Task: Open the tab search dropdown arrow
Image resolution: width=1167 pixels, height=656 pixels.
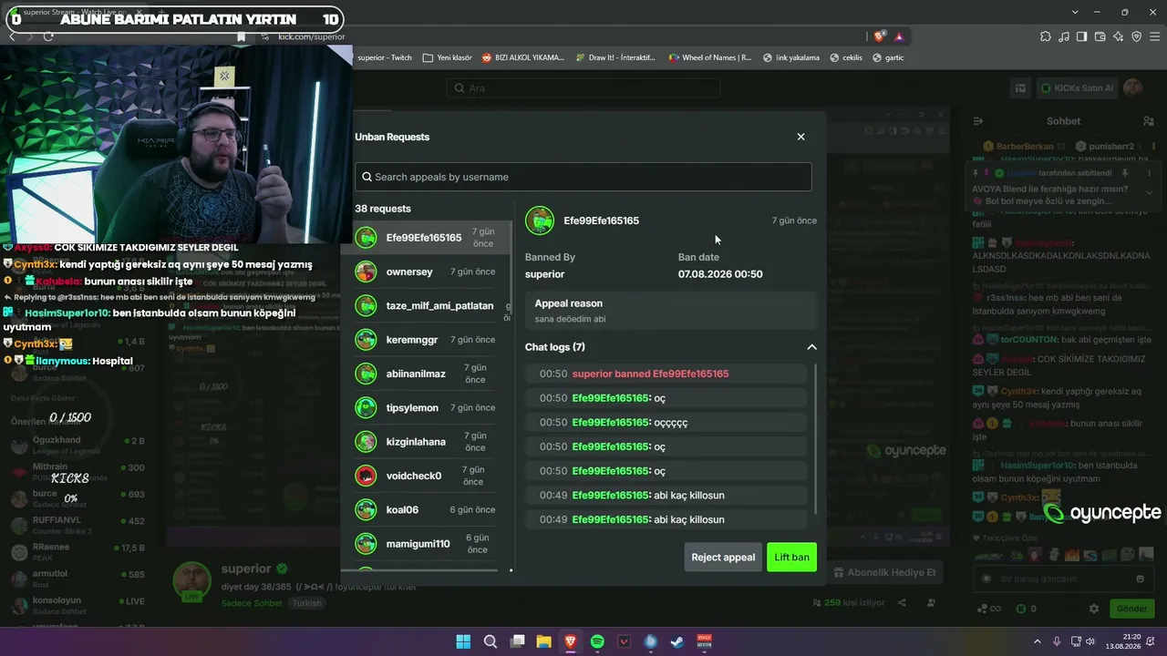Action: 1076,12
